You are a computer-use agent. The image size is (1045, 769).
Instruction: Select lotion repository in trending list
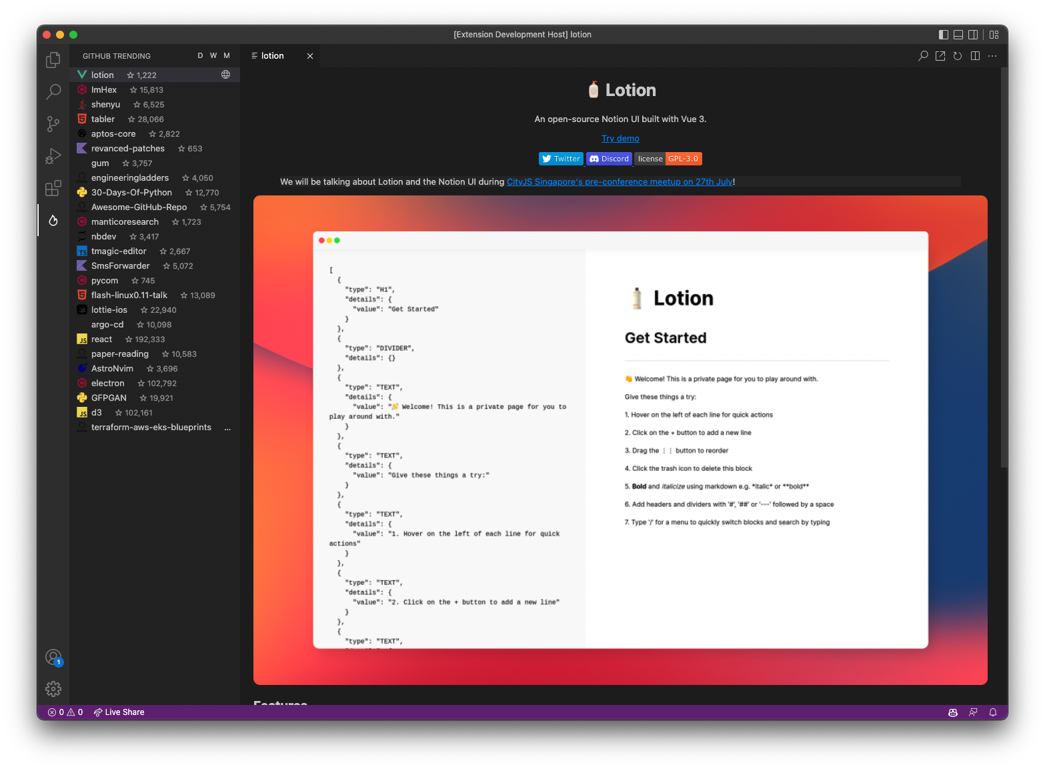[x=155, y=75]
